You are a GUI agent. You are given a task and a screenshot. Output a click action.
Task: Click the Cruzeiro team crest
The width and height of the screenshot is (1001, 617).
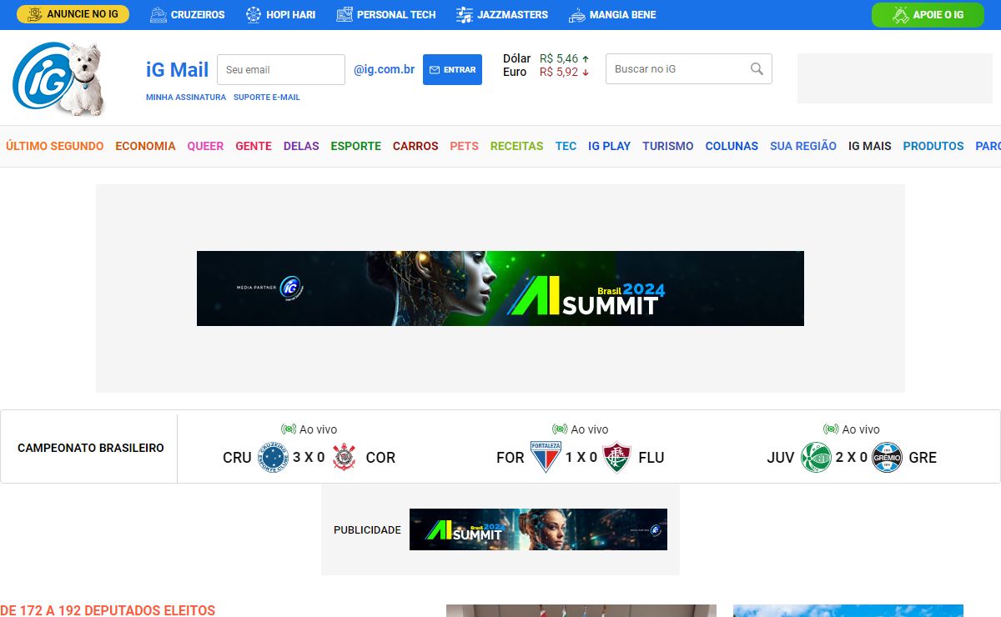273,457
